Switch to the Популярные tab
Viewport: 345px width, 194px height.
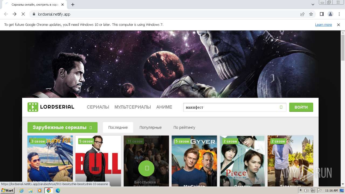coord(151,127)
